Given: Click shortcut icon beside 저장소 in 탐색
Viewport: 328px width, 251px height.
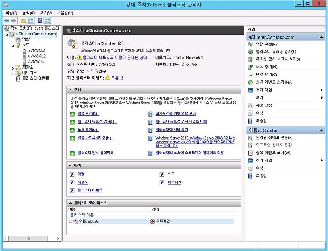Looking at the screenshot, I should (x=72, y=182).
